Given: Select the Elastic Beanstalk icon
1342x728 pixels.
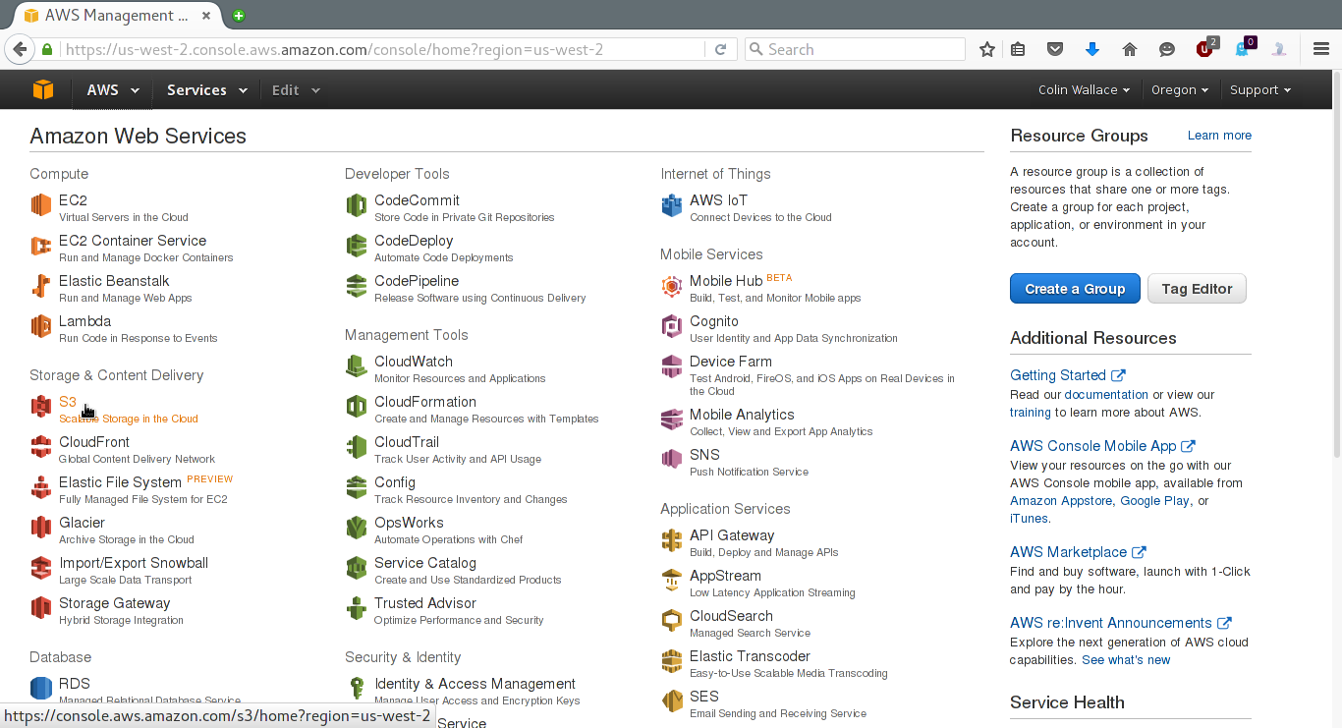Looking at the screenshot, I should click(40, 286).
